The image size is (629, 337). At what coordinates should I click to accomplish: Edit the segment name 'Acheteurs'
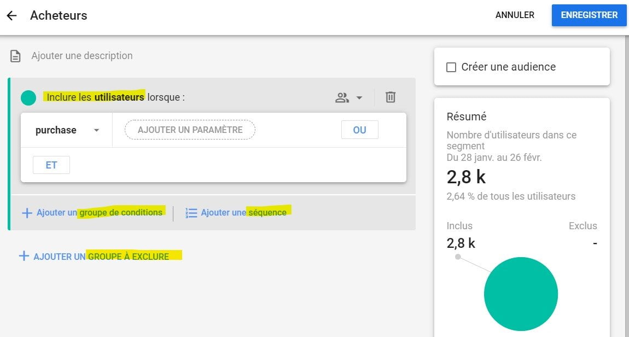59,15
